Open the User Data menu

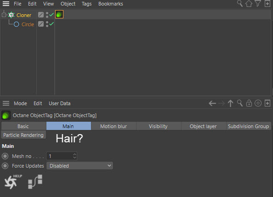coord(60,103)
